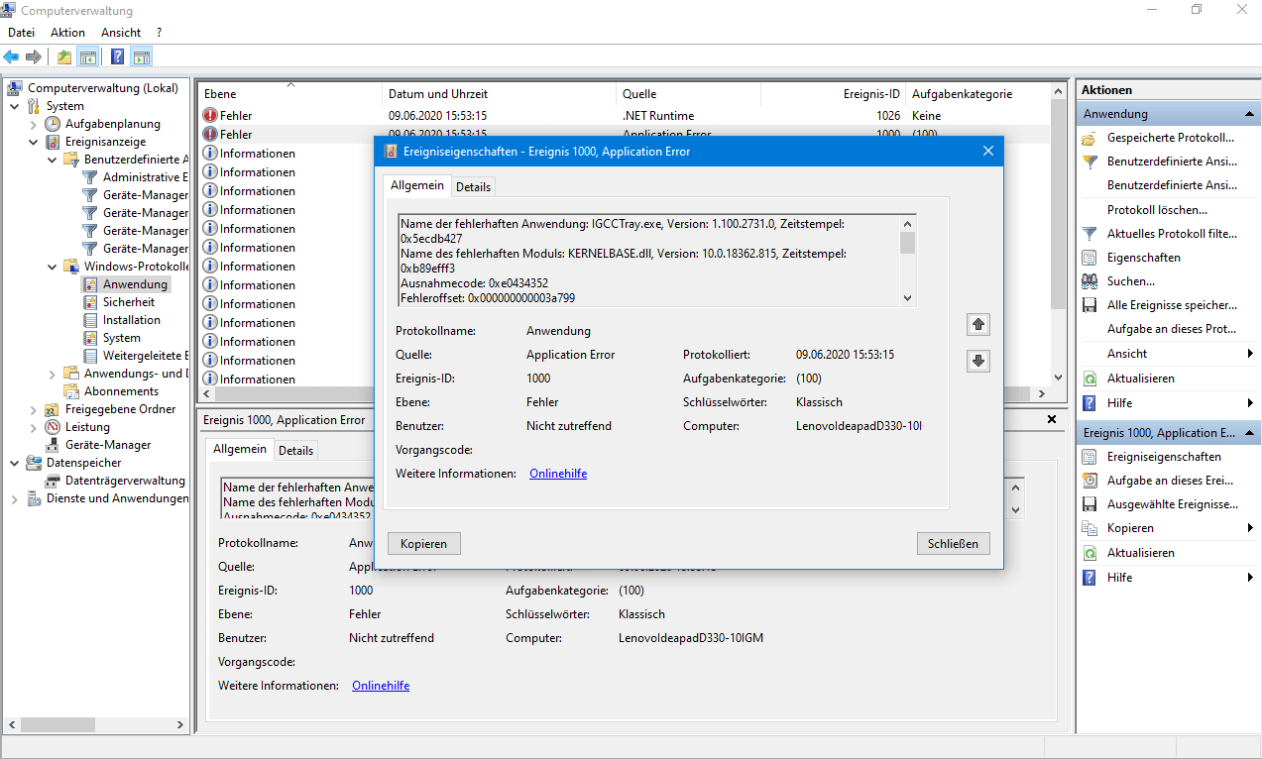Collapse the Windows-Protokolle tree node
Viewport: 1262px width, 759px height.
(53, 267)
